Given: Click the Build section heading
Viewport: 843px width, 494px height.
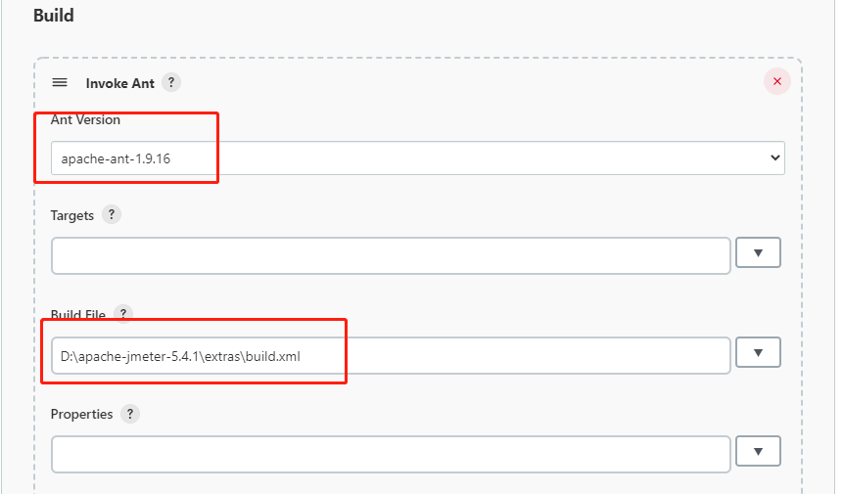Looking at the screenshot, I should 54,16.
